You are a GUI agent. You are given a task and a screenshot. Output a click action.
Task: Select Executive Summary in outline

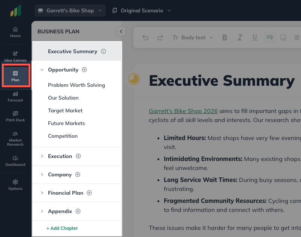coord(77,51)
